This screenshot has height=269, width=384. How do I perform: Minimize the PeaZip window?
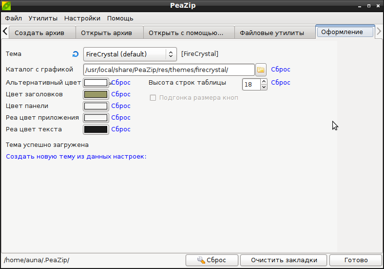pos(360,6)
